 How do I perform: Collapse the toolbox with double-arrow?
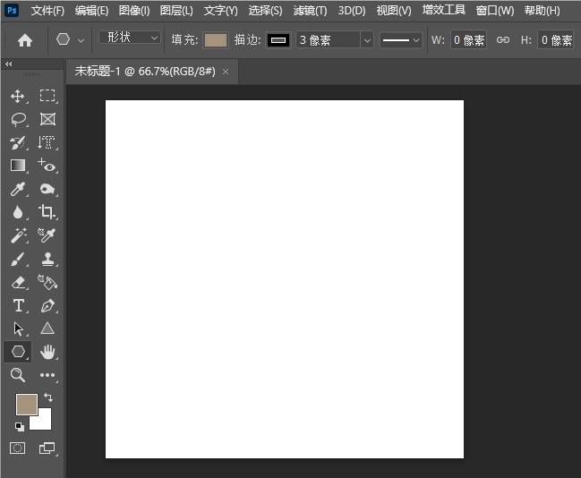pyautogui.click(x=9, y=64)
